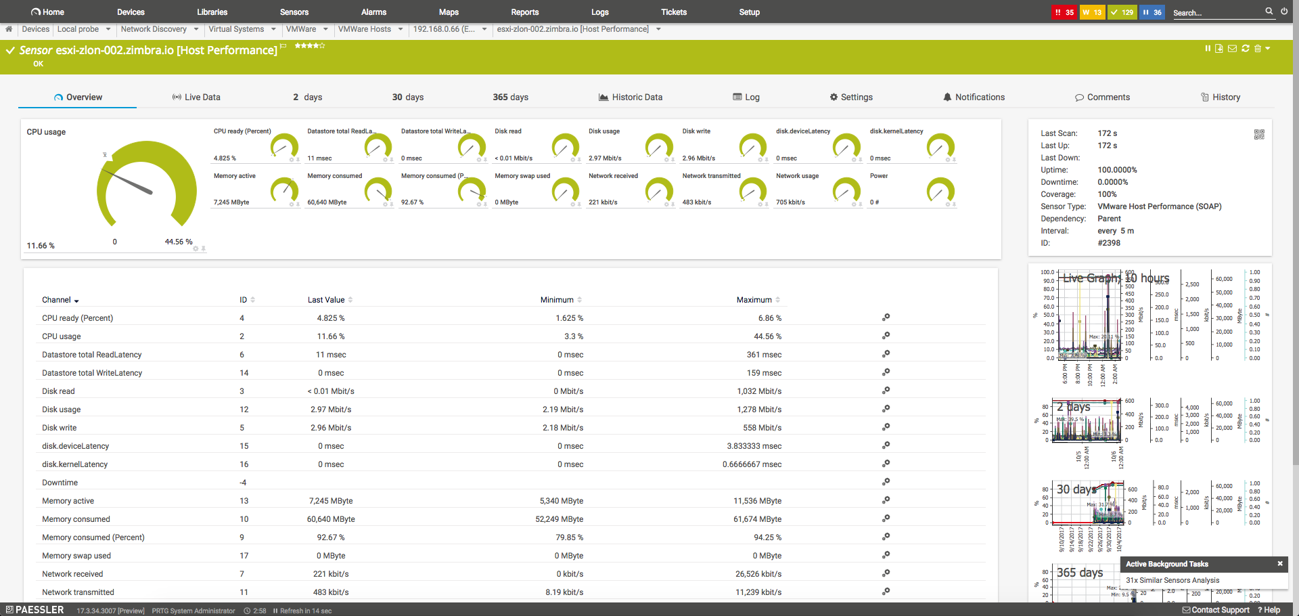Screen dimensions: 1299x616
Task: Pause the sensor from the header toolbar
Action: point(1208,49)
